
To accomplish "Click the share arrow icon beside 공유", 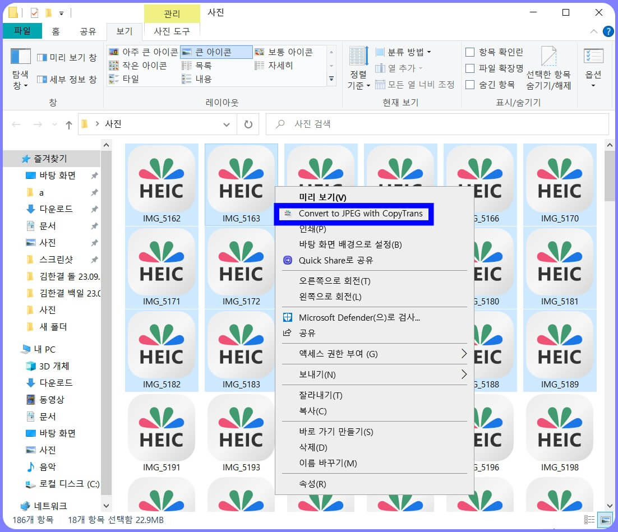I will coord(287,333).
